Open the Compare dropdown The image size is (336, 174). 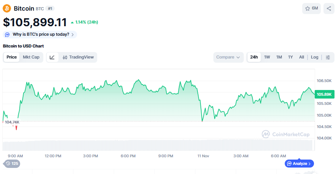[x=228, y=57]
